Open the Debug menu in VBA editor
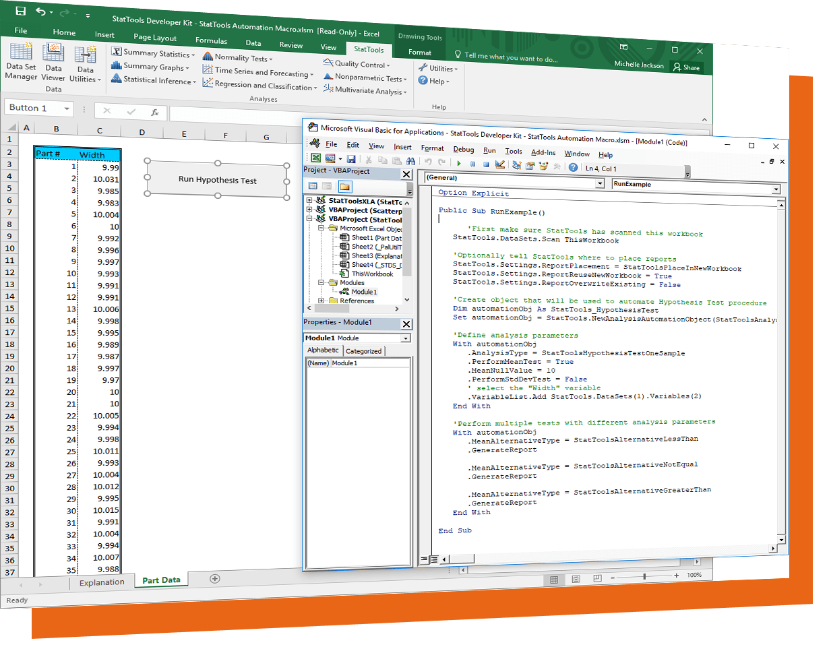829x651 pixels. point(463,149)
